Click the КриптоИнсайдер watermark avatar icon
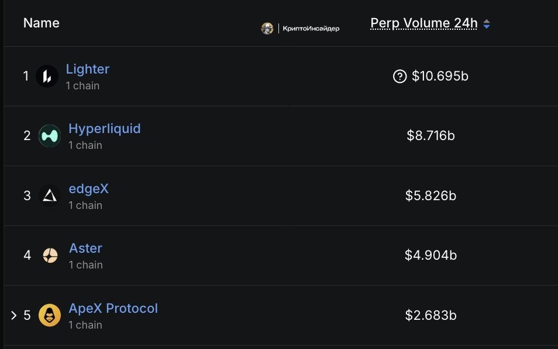The width and height of the screenshot is (558, 349). point(267,28)
